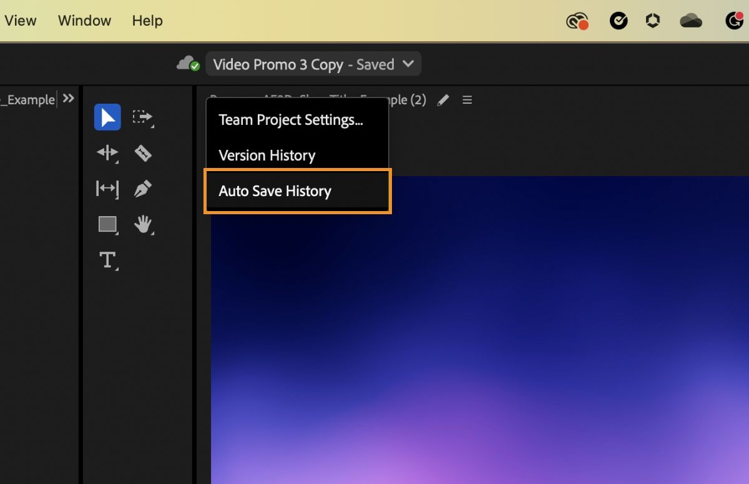This screenshot has height=484, width=749.
Task: Grab the Hand tool
Action: coord(143,225)
